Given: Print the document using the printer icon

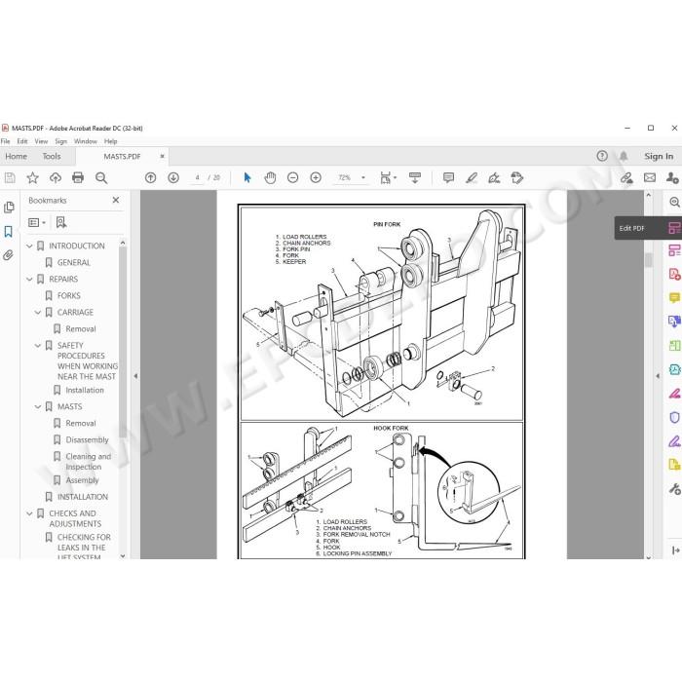Looking at the screenshot, I should pyautogui.click(x=78, y=177).
